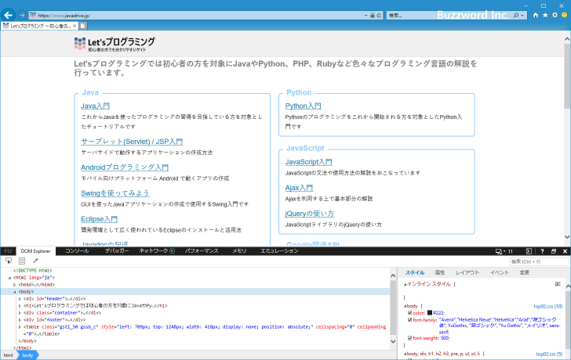Open the イベント pane tab
The image size is (571, 360).
tap(500, 272)
